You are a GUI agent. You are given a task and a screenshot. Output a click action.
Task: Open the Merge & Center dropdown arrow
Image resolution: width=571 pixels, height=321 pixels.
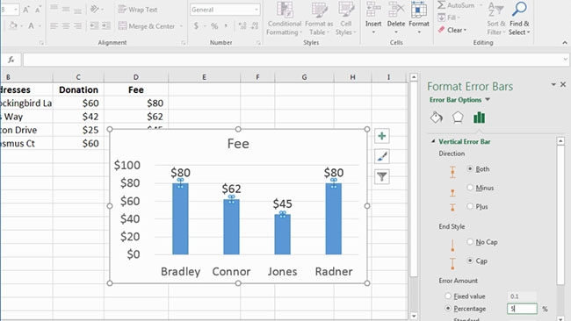(x=181, y=26)
